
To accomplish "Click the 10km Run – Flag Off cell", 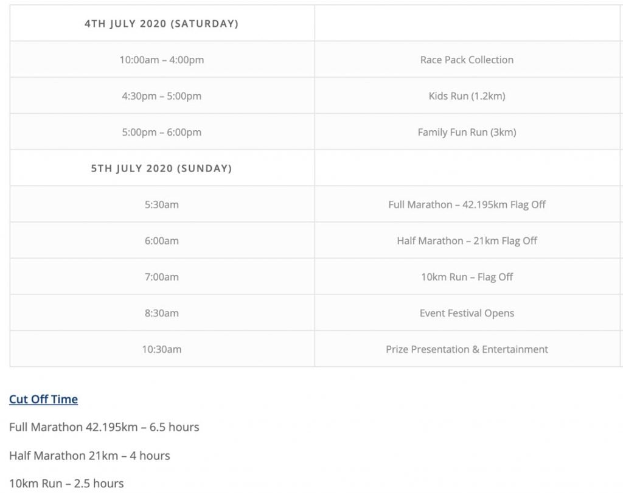I will pyautogui.click(x=467, y=277).
